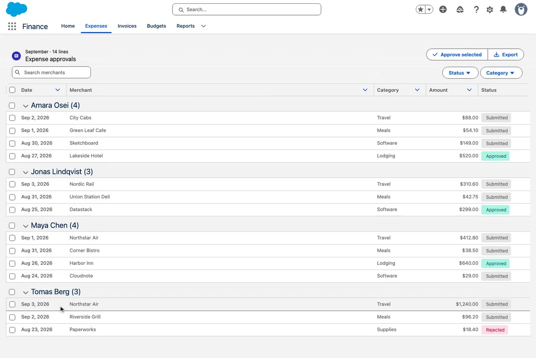This screenshot has width=536, height=358.
Task: Open the Category column header menu chevron
Action: (417, 90)
